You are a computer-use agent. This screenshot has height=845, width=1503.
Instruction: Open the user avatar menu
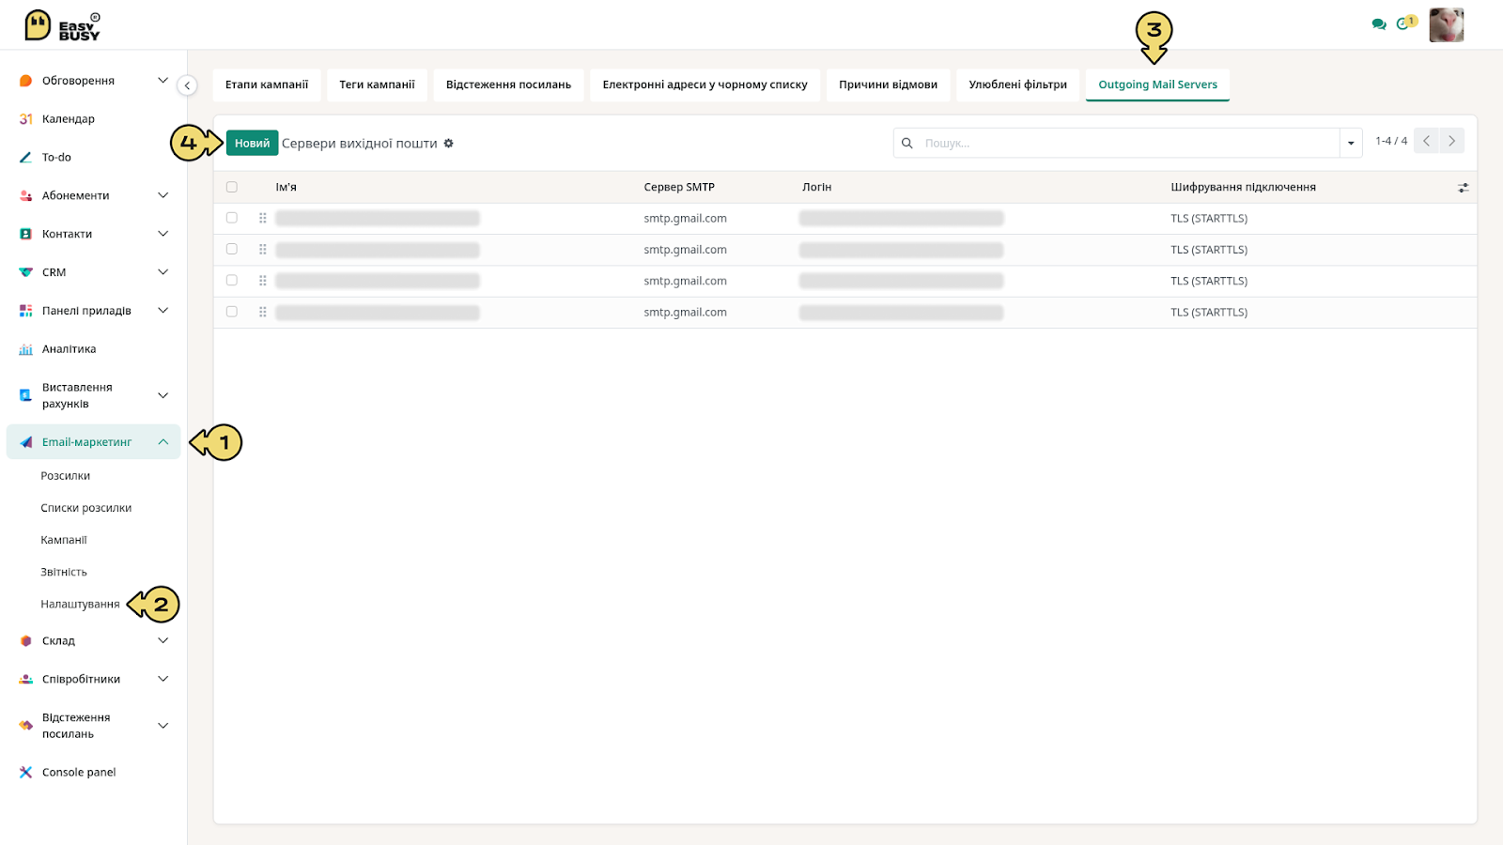point(1447,25)
